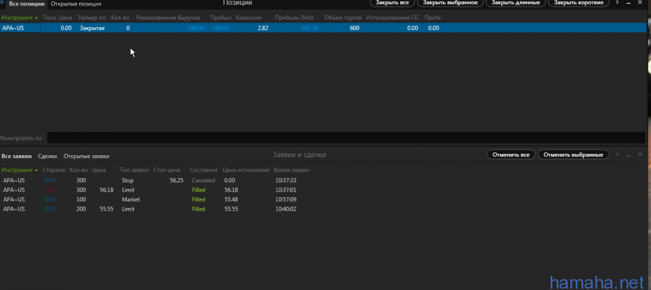Click the Закрыть все button
Screen dimensions: 651x290
pos(393,3)
